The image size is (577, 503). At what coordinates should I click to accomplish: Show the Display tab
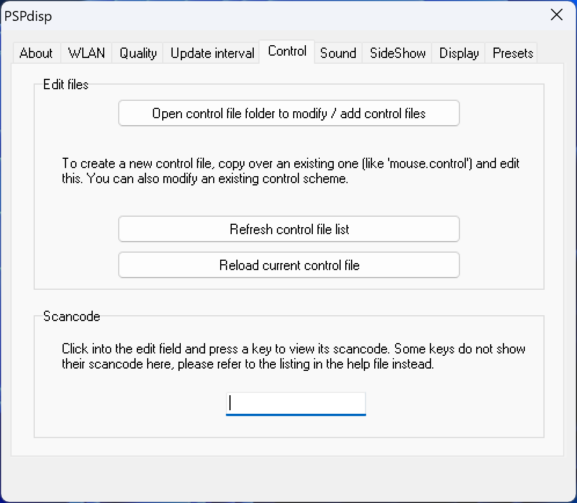[x=459, y=53]
